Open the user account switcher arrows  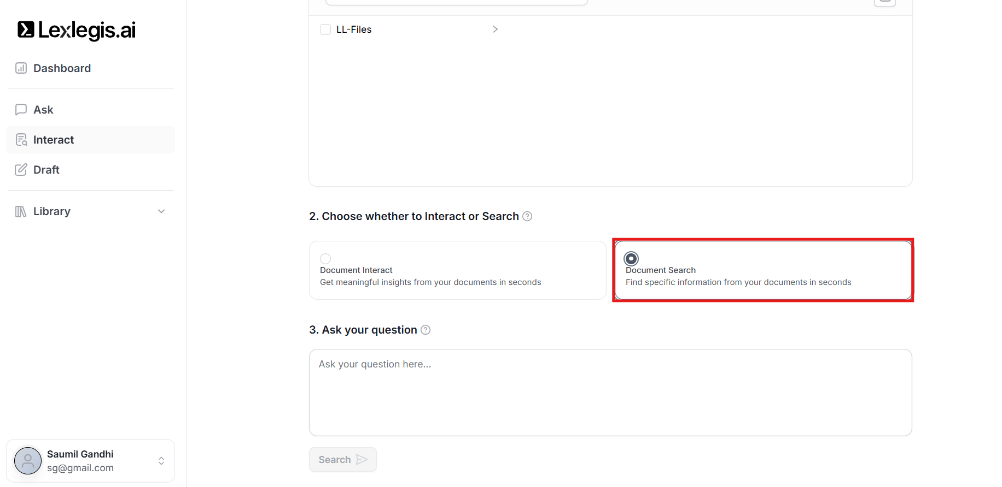pyautogui.click(x=161, y=461)
